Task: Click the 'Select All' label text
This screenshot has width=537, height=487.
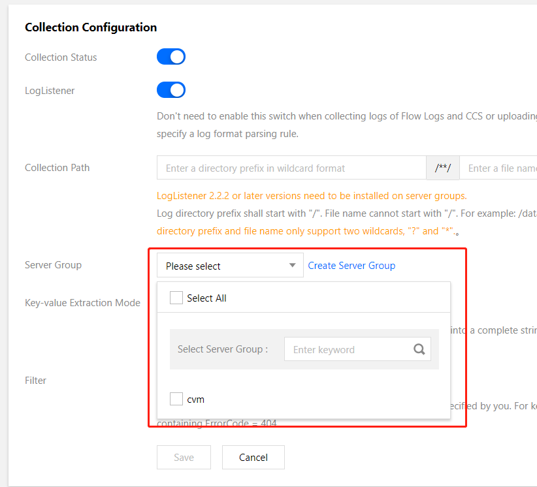Action: pos(206,298)
